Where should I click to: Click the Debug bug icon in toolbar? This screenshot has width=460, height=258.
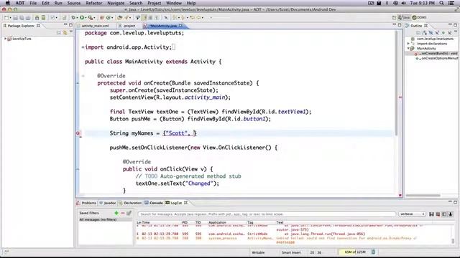73,17
